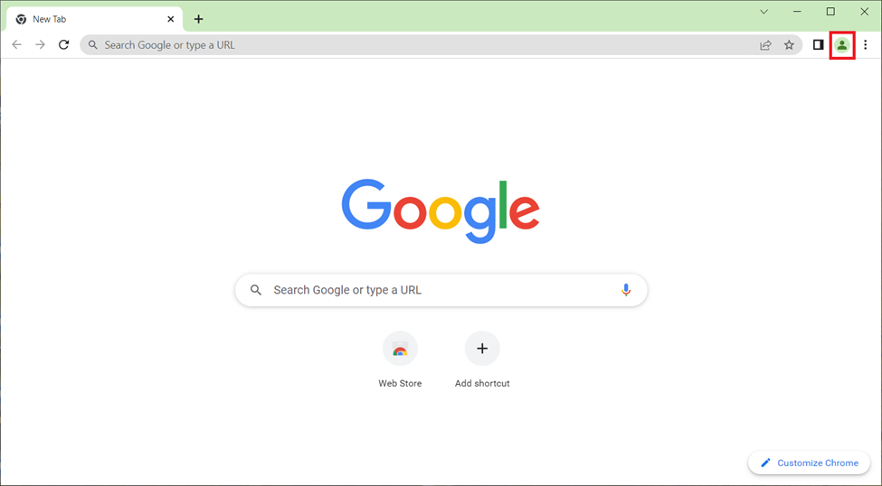
Task: Reload the page
Action: [63, 45]
